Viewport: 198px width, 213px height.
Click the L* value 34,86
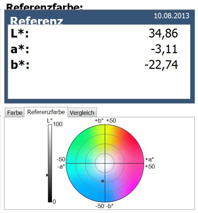click(x=163, y=34)
